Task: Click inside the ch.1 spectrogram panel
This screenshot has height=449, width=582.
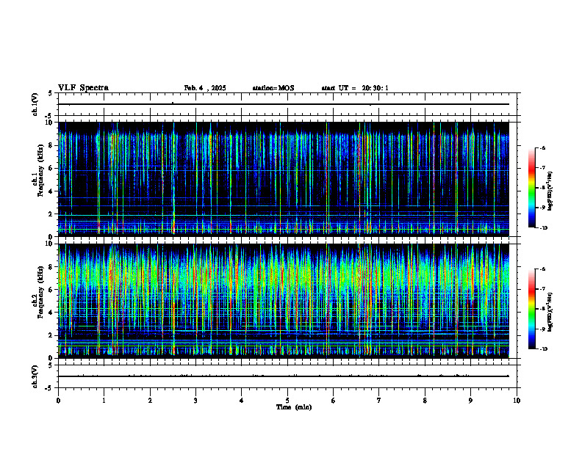Action: point(284,179)
